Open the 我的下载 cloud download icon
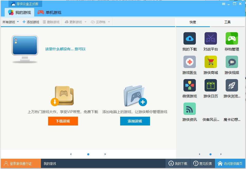The height and width of the screenshot is (169, 246). click(x=190, y=38)
